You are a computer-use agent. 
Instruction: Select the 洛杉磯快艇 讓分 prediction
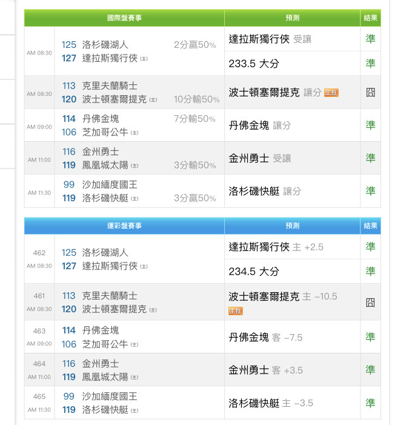[265, 191]
